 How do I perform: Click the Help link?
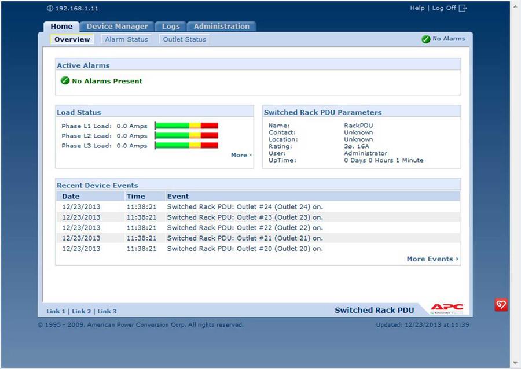[x=417, y=8]
